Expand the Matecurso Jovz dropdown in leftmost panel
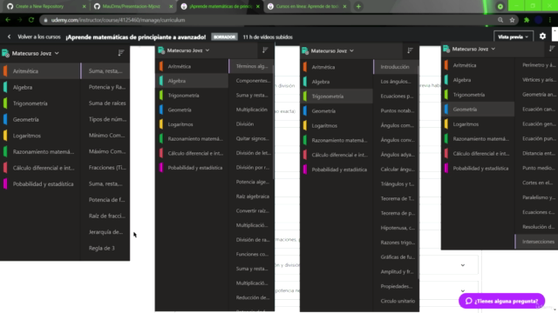Screen dimensions: 558x313 pyautogui.click(x=35, y=53)
